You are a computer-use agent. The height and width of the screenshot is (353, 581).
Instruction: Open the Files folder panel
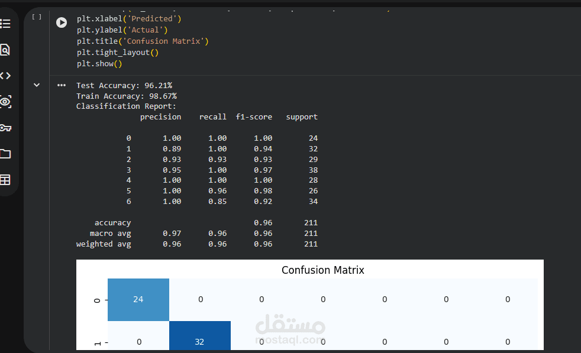click(5, 154)
